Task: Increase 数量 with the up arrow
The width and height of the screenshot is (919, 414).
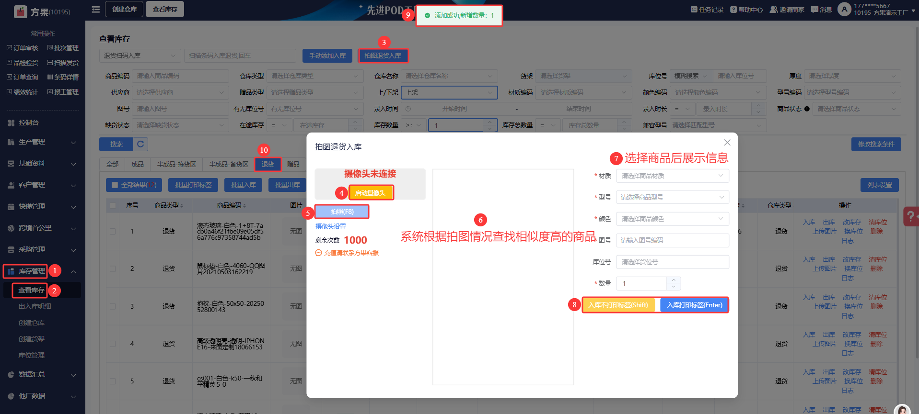Action: (x=674, y=280)
